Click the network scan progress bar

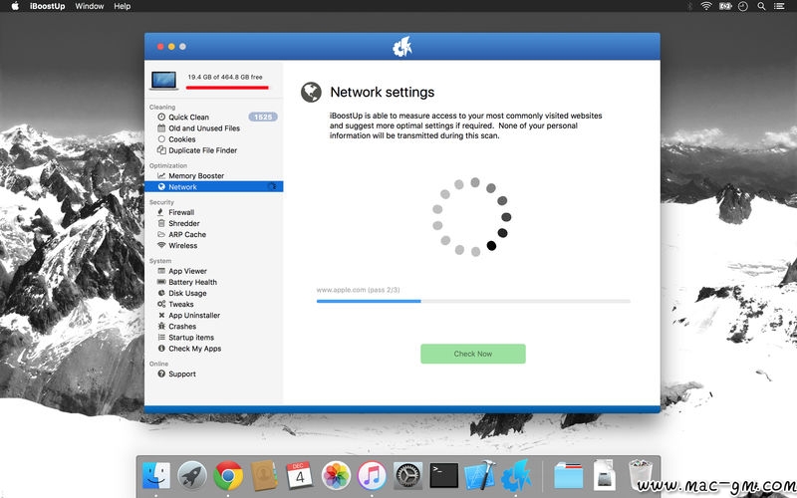[473, 302]
